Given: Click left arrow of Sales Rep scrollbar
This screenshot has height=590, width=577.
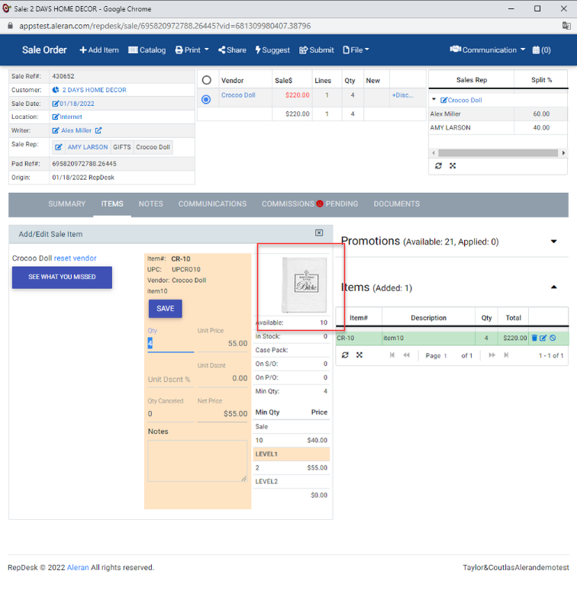Looking at the screenshot, I should 434,152.
